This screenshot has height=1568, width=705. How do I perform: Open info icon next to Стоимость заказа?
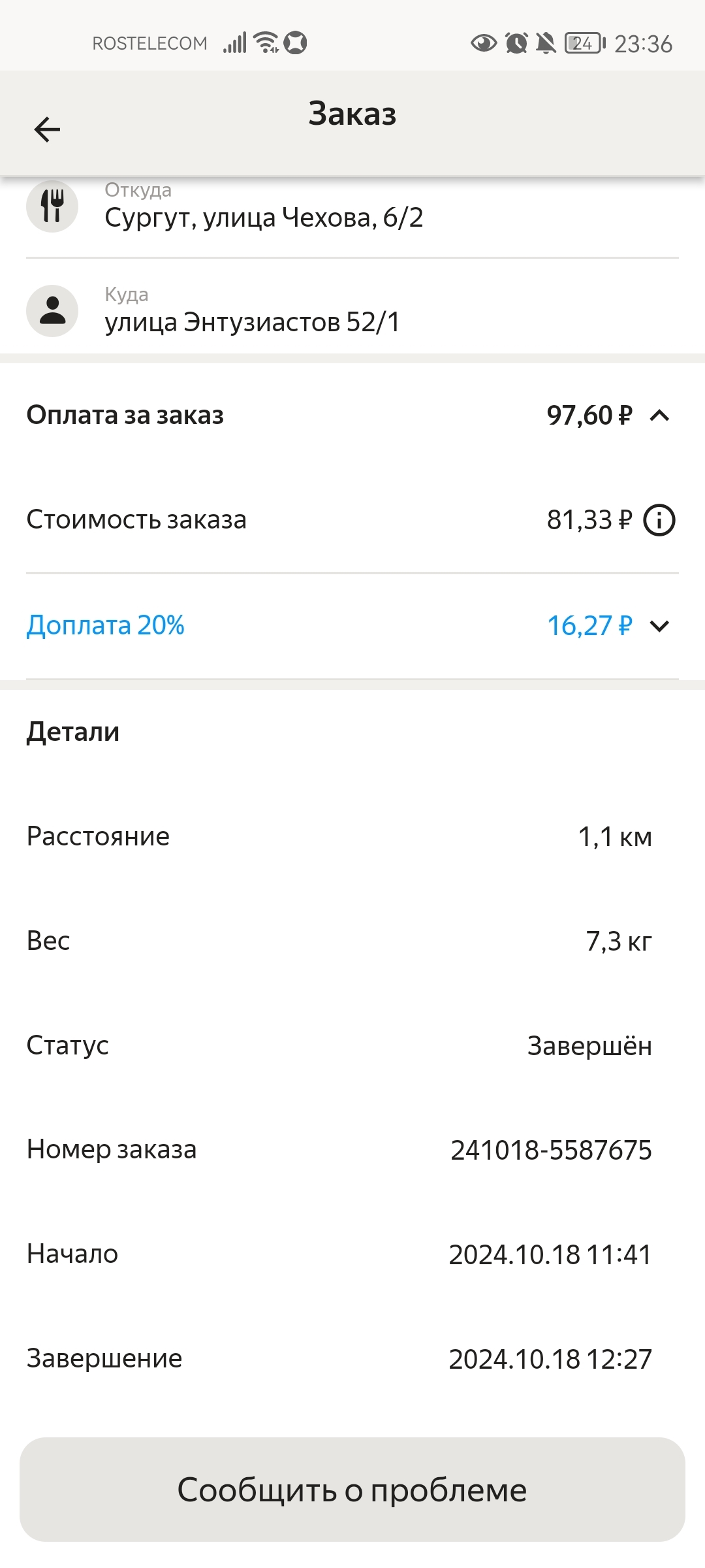(659, 521)
